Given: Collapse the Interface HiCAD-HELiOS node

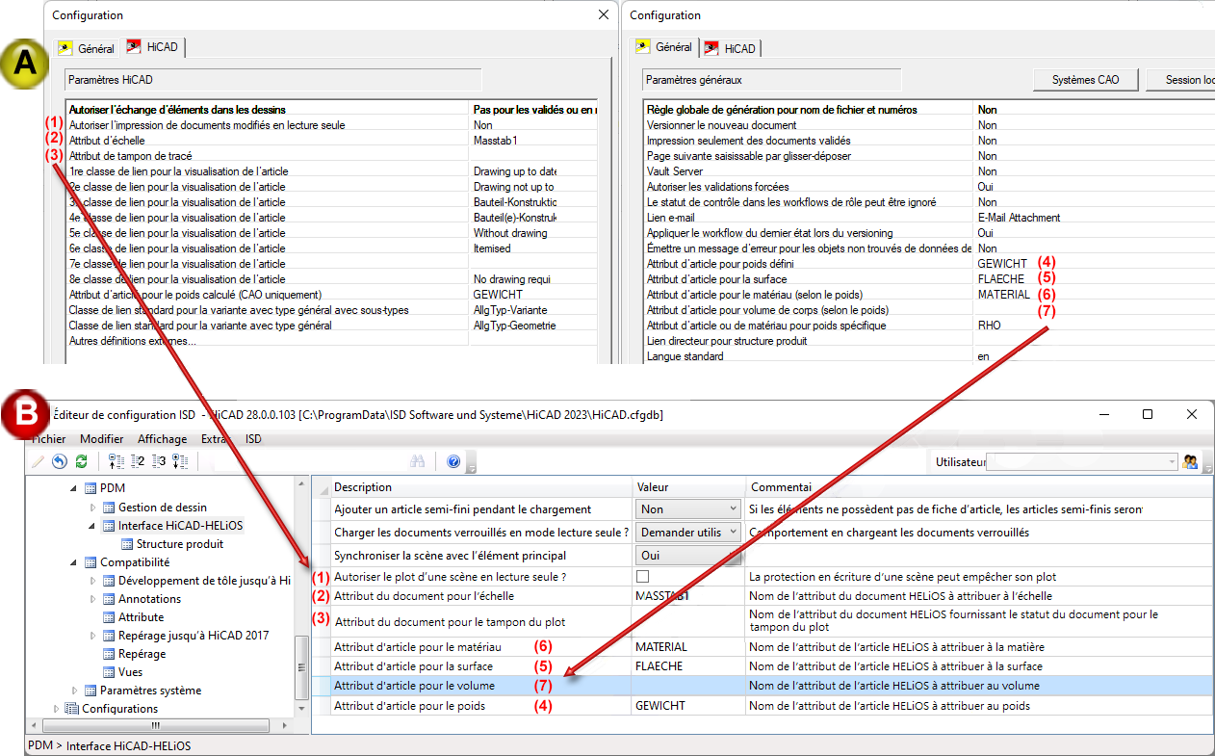Looking at the screenshot, I should [93, 526].
